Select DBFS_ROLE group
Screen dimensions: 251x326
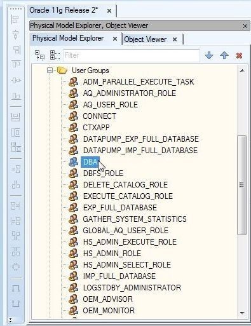[x=103, y=173]
